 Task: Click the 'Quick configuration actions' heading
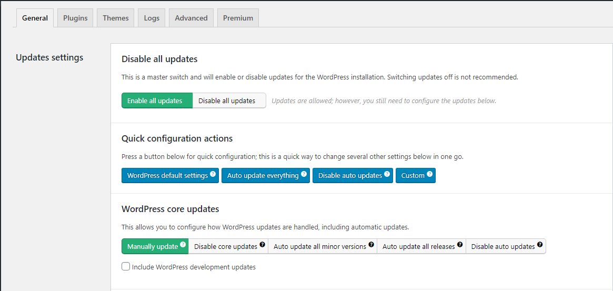pyautogui.click(x=177, y=138)
